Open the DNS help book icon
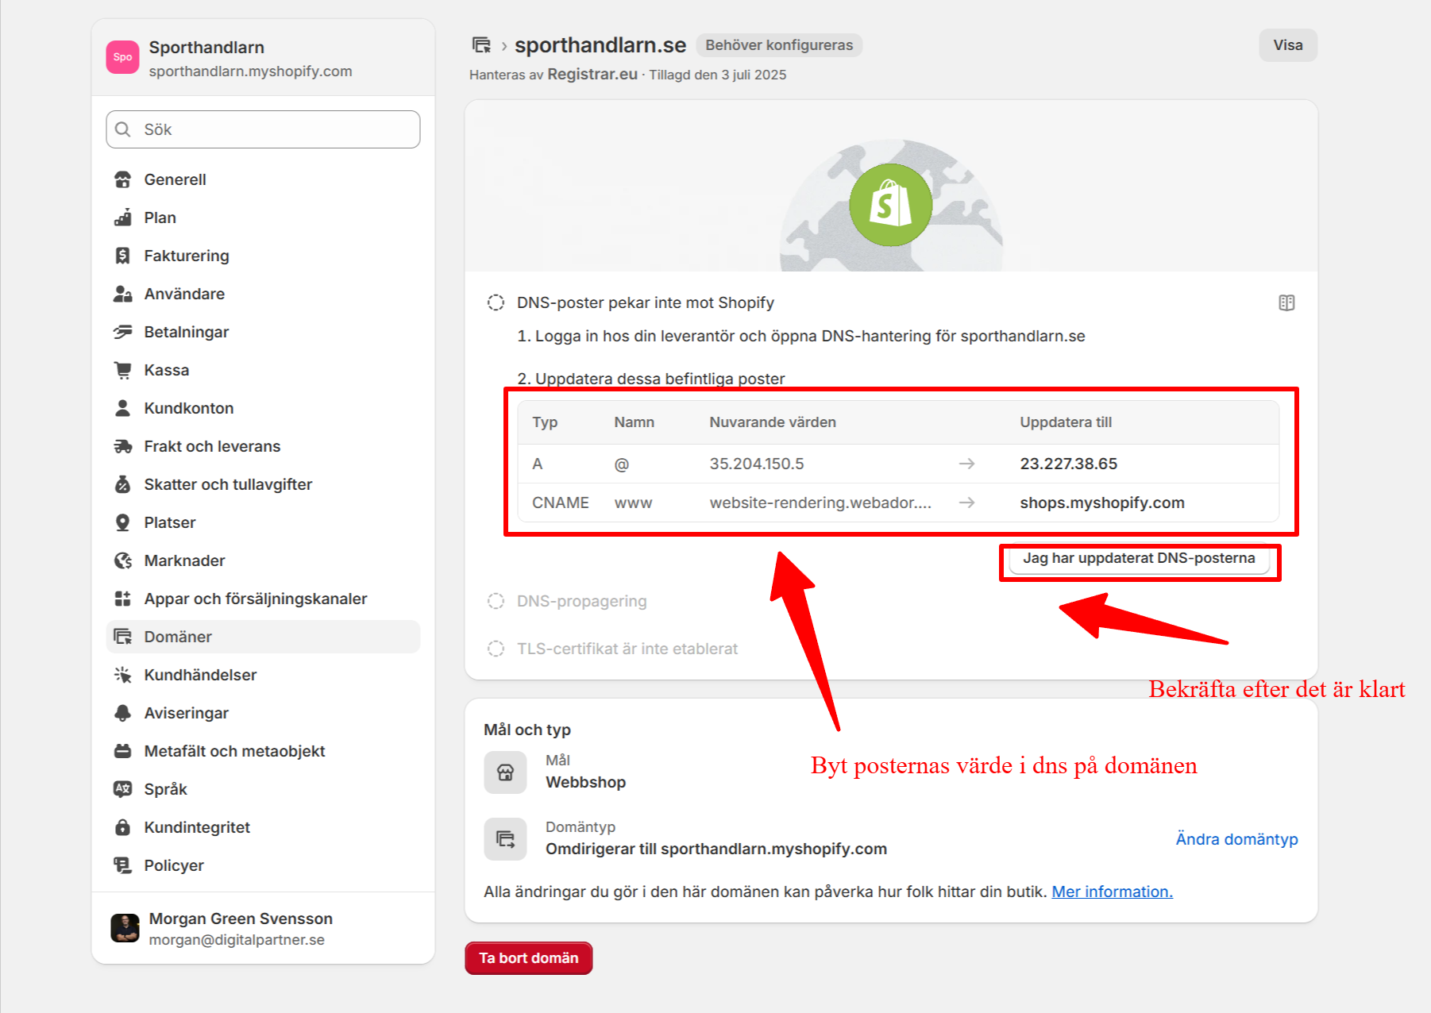This screenshot has height=1013, width=1431. tap(1286, 302)
